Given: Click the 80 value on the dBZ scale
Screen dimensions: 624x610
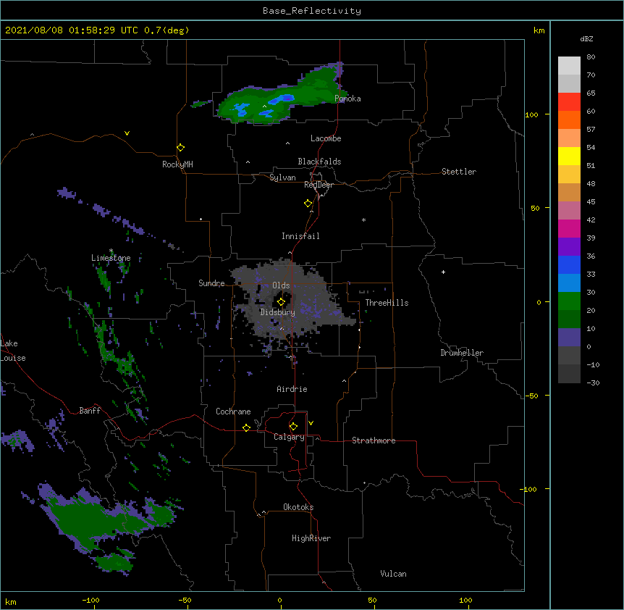Looking at the screenshot, I should (591, 57).
